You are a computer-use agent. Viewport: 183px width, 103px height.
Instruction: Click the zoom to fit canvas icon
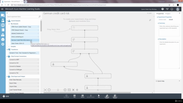45,90
